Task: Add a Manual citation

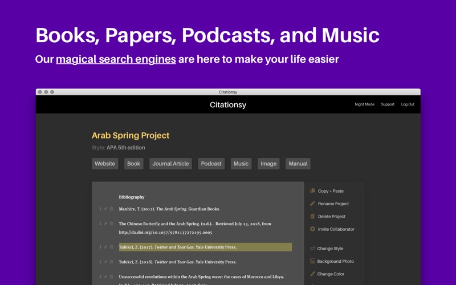Action: [298, 164]
